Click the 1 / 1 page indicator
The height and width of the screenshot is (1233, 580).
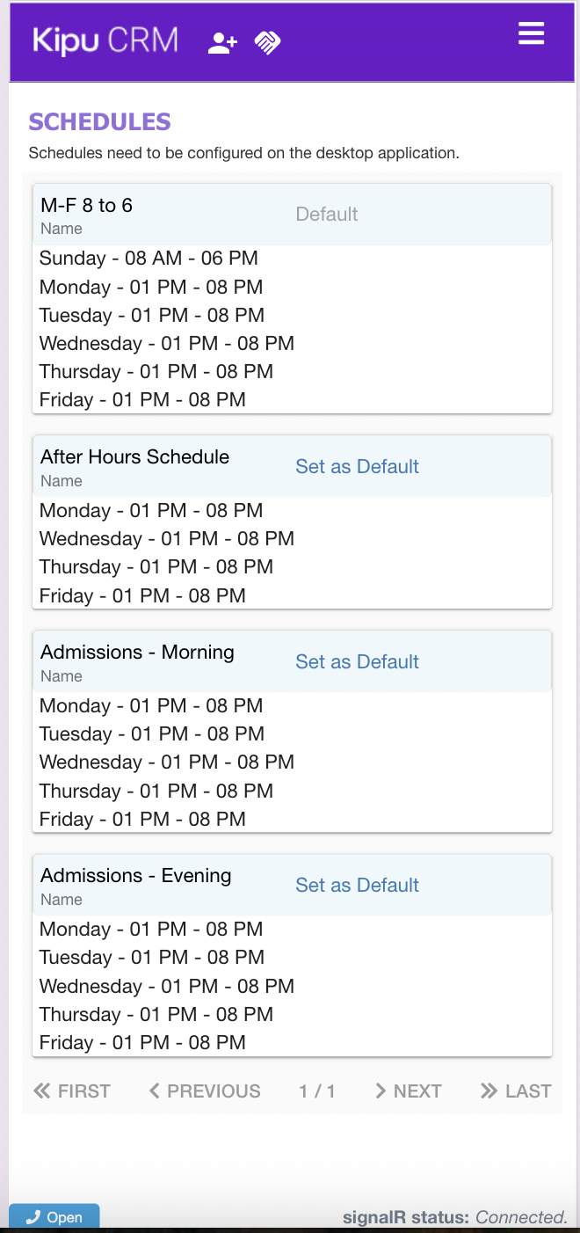pos(317,1091)
